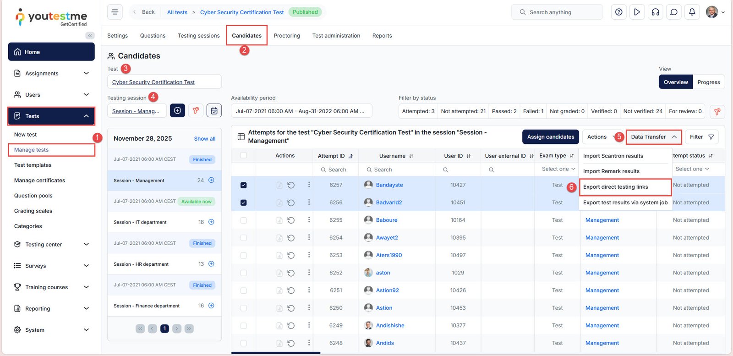Image resolution: width=733 pixels, height=356 pixels.
Task: Click the Assign candidates button
Action: click(x=550, y=137)
